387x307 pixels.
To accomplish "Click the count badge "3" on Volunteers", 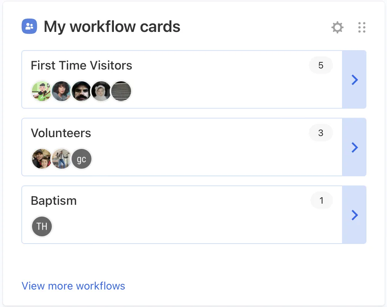I will click(x=321, y=133).
